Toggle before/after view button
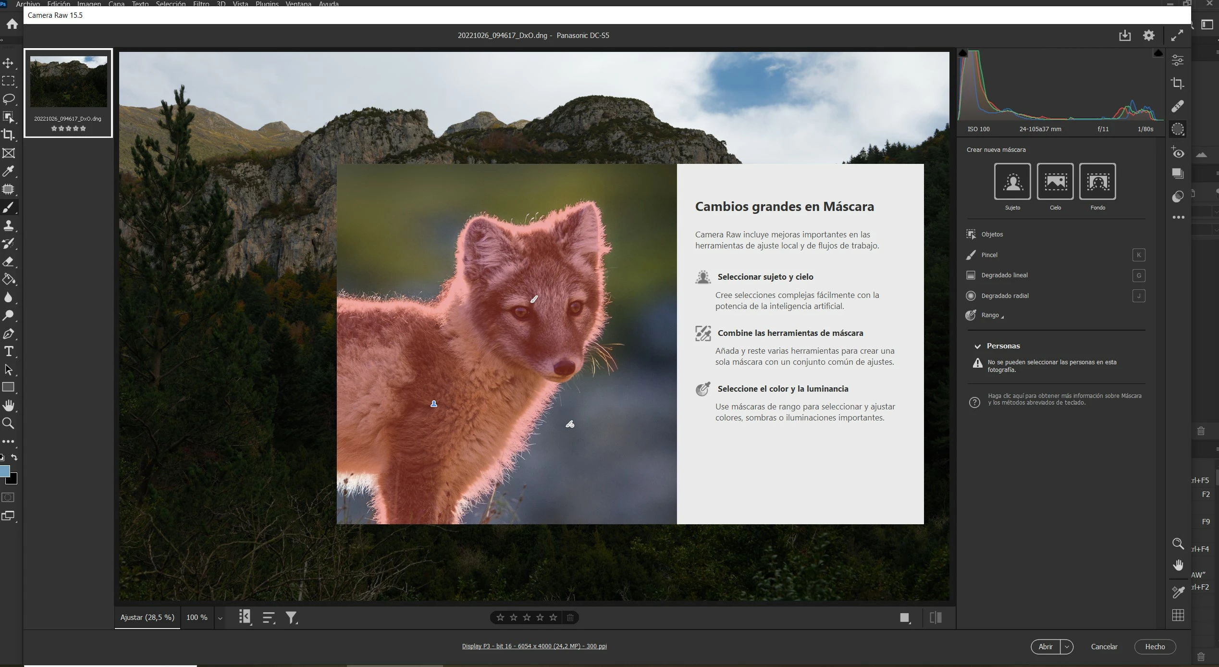 (935, 618)
